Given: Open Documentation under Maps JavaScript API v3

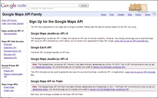Looking at the screenshot, I should coord(10,34).
